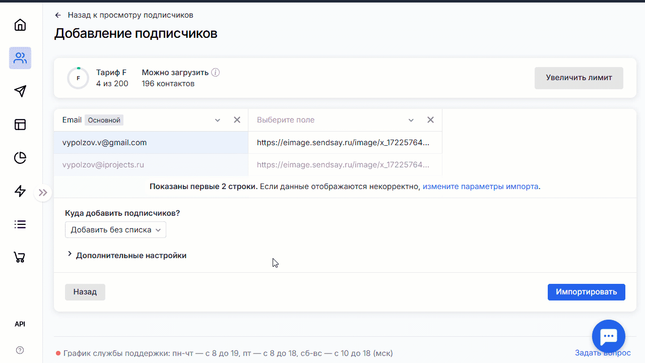Open the shopping cart icon
645x363 pixels.
(x=20, y=257)
